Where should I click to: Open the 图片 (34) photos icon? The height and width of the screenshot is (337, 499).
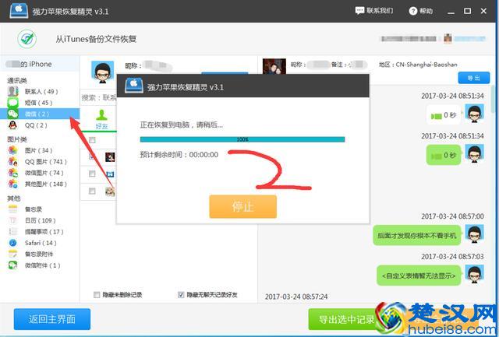13,150
